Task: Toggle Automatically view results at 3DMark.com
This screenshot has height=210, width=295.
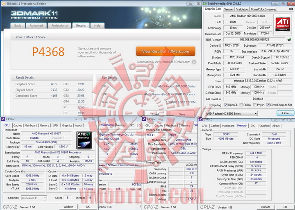Action: pyautogui.click(x=194, y=62)
